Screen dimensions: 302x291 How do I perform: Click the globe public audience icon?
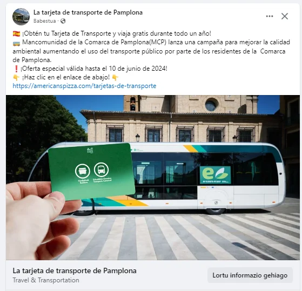(63, 21)
